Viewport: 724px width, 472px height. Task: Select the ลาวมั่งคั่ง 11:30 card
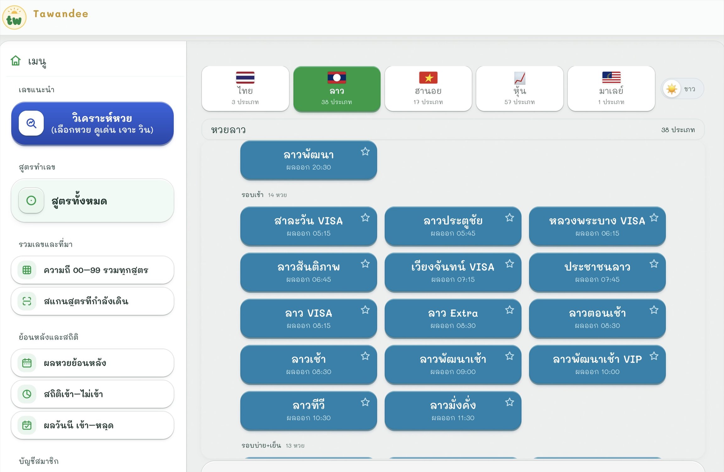(x=453, y=410)
